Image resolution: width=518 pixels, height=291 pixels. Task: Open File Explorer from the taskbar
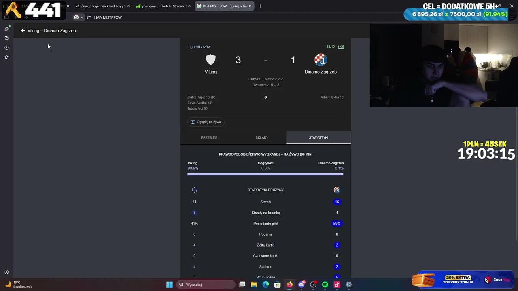tap(254, 285)
